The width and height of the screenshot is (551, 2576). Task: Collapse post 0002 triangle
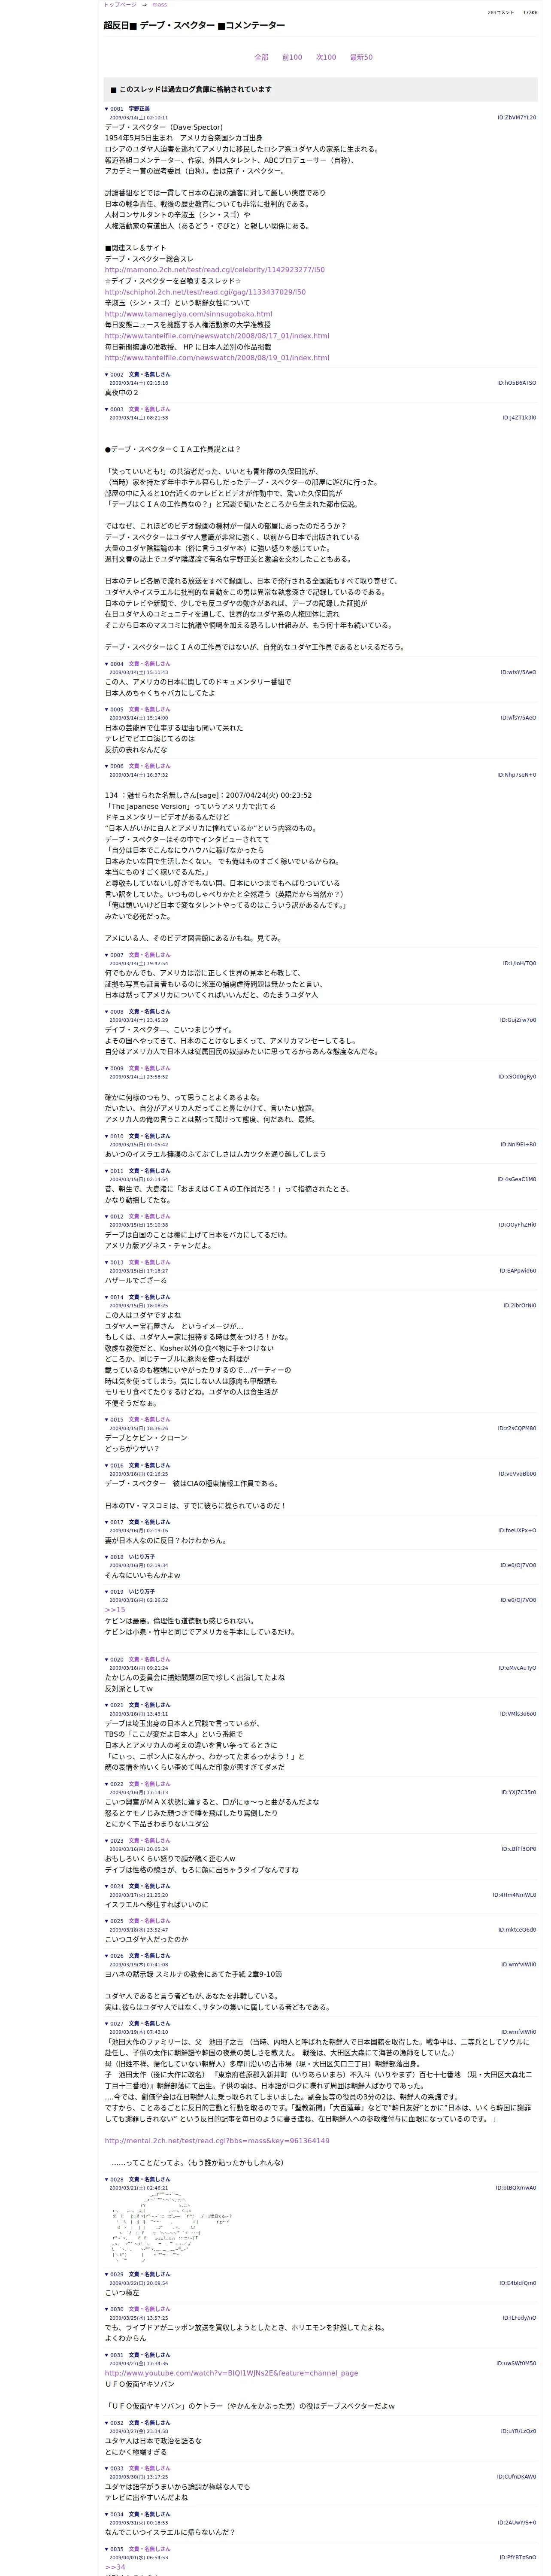coord(107,375)
